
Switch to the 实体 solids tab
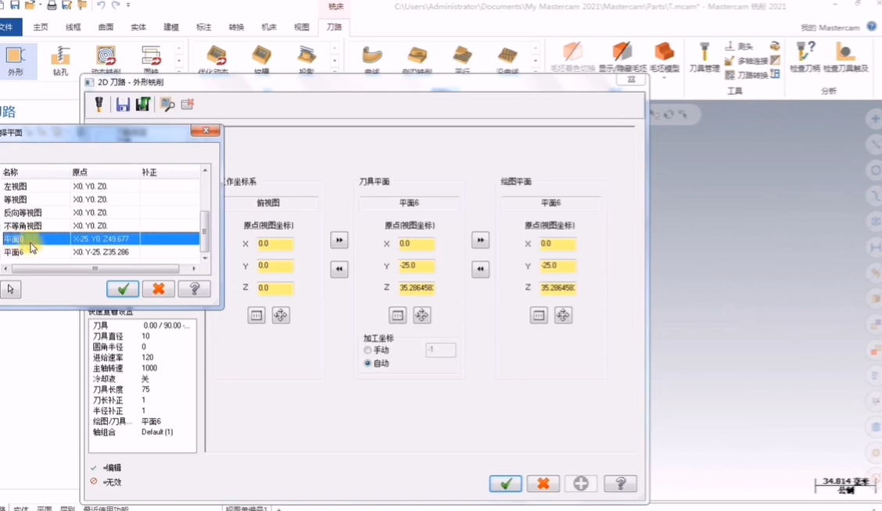pyautogui.click(x=138, y=27)
